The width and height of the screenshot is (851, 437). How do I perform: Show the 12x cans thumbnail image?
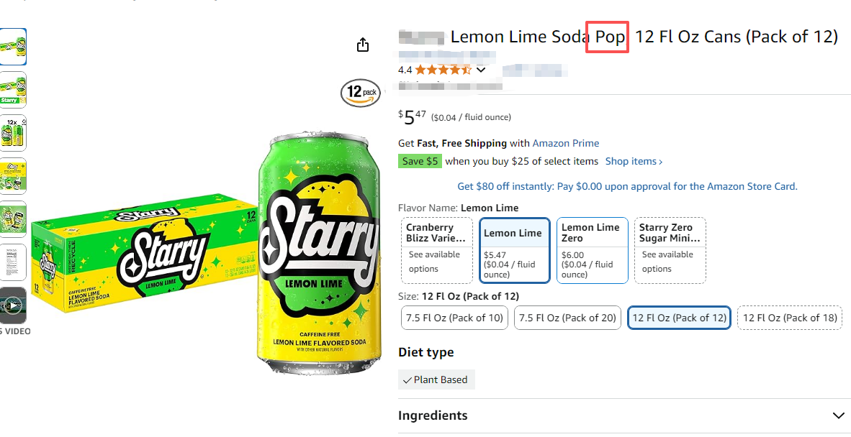point(13,133)
